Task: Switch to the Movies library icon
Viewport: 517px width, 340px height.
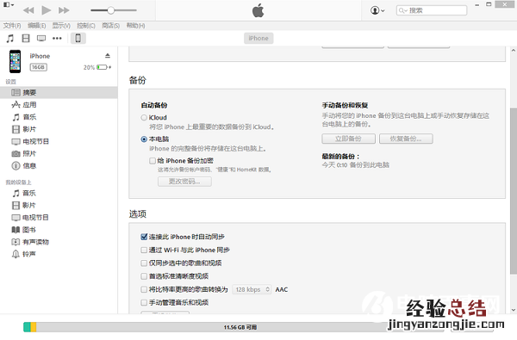Action: point(26,38)
